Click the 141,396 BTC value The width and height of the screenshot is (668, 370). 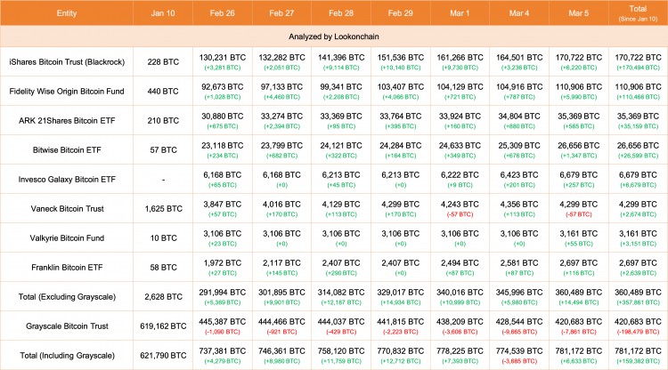pos(341,58)
